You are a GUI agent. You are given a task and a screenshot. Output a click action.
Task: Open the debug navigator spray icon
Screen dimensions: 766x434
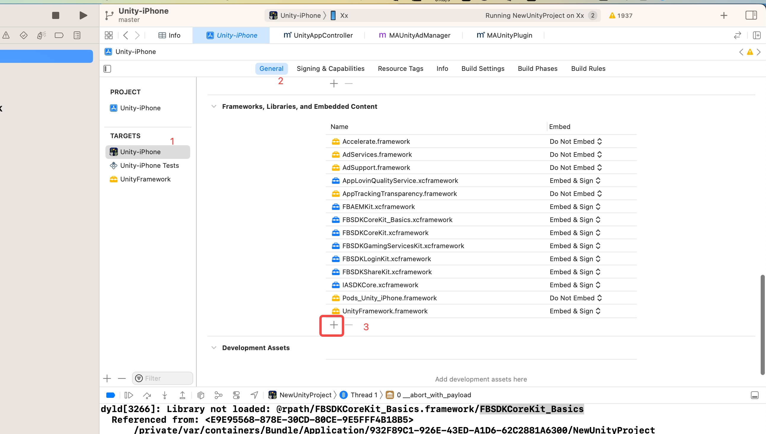[41, 35]
